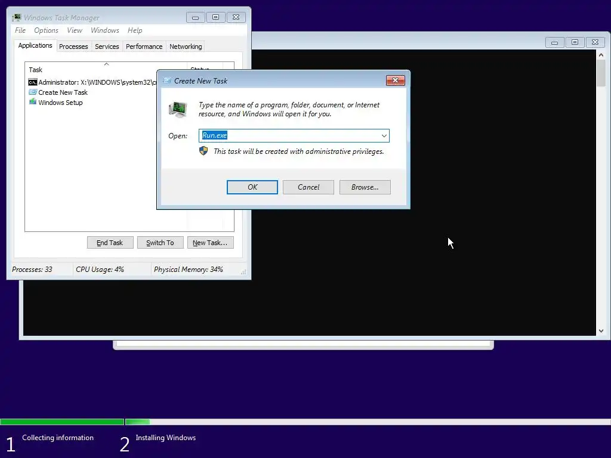Click the Task column sort header
This screenshot has width=611, height=458.
pos(106,69)
